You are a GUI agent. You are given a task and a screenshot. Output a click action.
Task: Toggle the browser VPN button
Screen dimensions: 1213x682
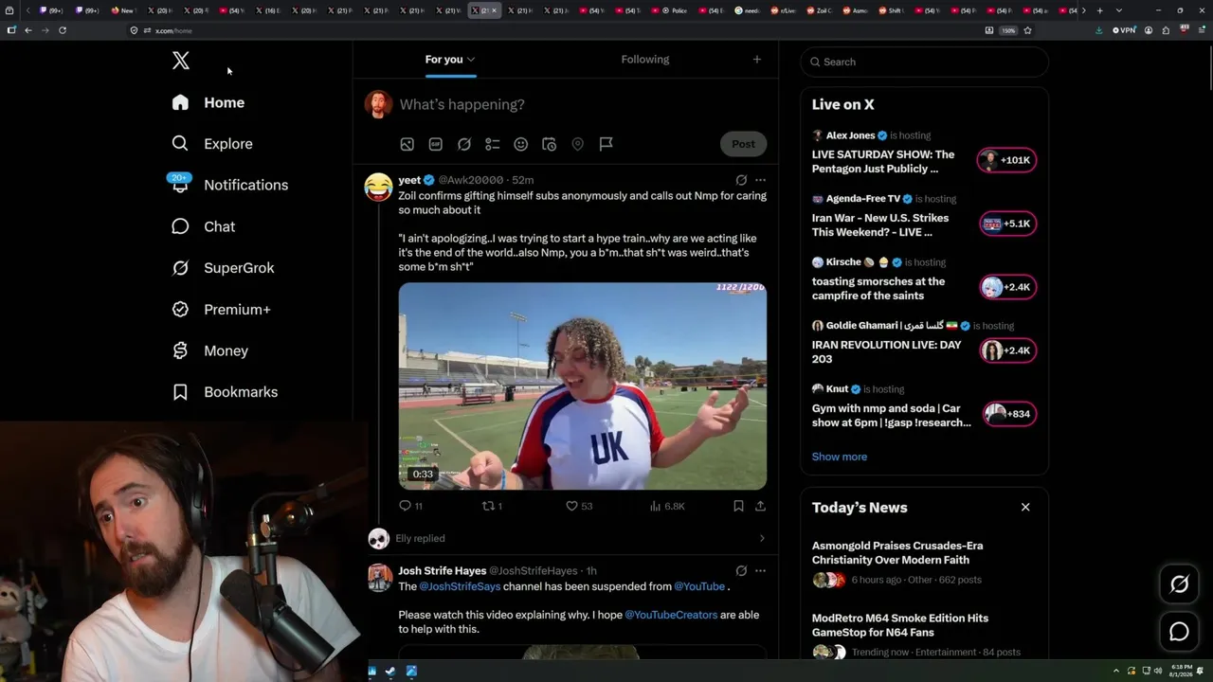1124,30
